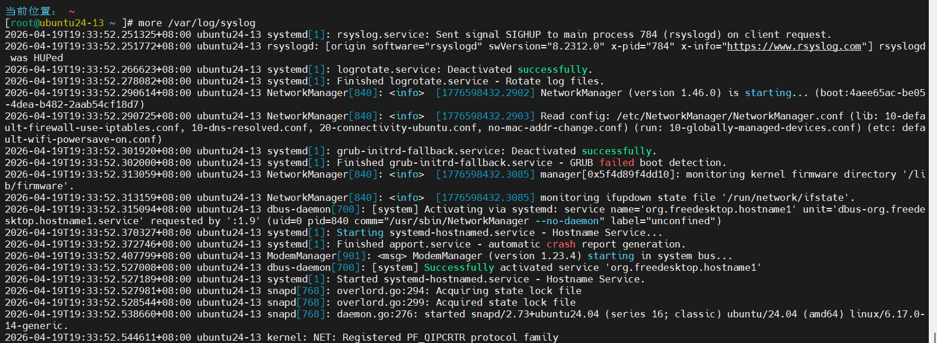Click the '--no-daemon' option text
937x343 pixels.
[x=567, y=221]
